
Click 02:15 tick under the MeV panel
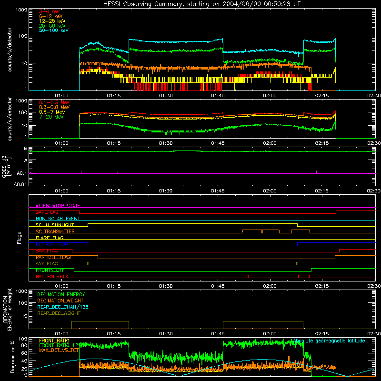pyautogui.click(x=322, y=143)
